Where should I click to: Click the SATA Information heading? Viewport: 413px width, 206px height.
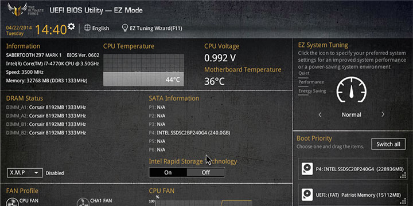click(174, 98)
